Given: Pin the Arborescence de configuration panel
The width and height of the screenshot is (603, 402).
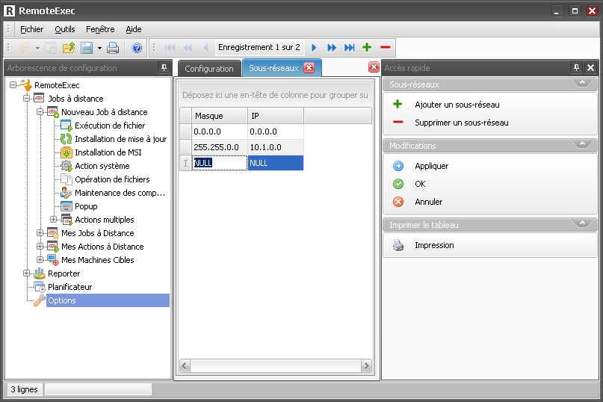Looking at the screenshot, I should pos(164,68).
